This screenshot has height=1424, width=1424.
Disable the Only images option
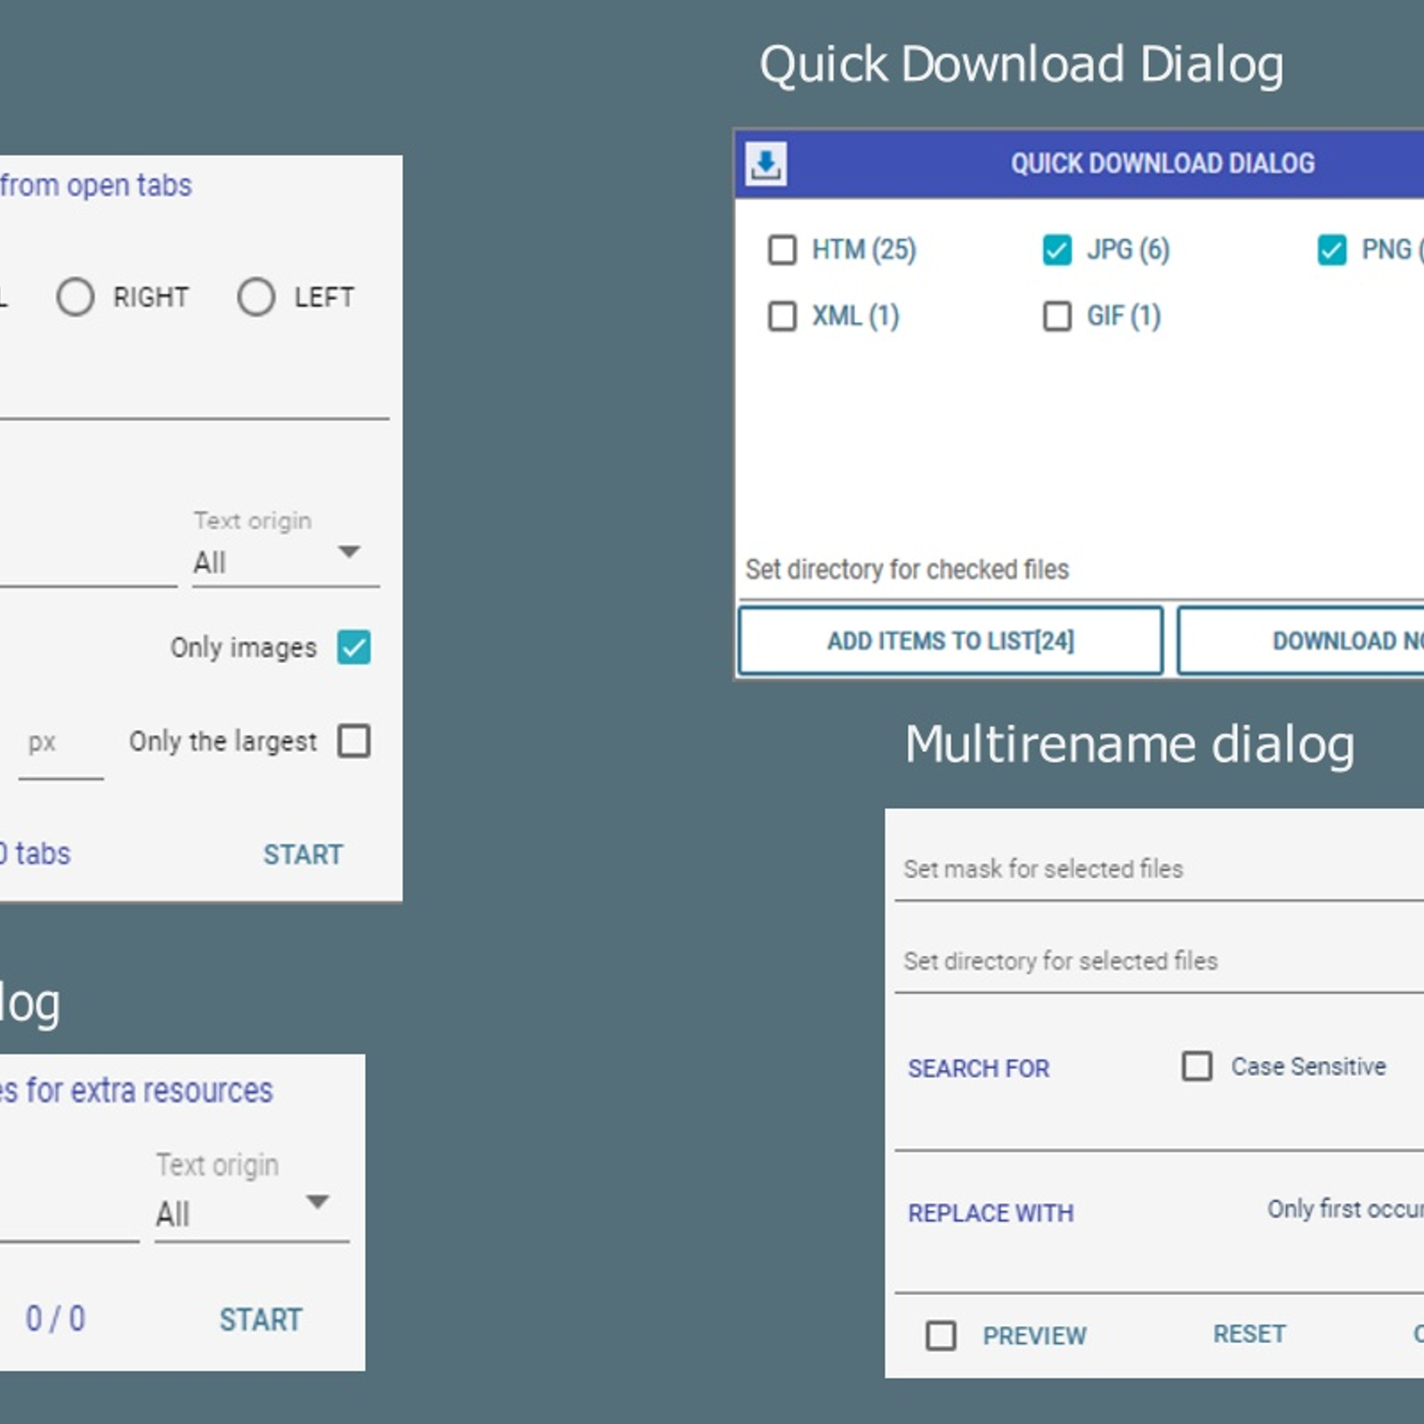click(x=354, y=649)
